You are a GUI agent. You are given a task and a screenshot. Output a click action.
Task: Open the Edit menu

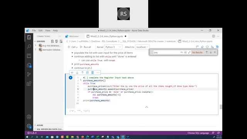(x=41, y=31)
